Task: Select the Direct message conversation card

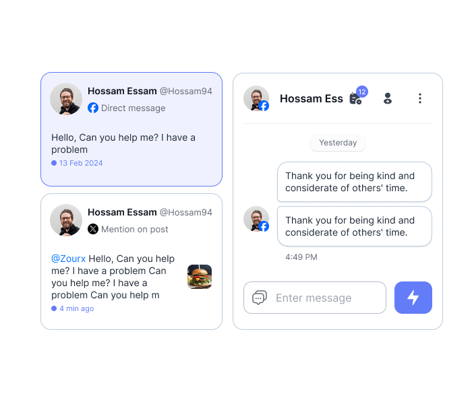Action: pyautogui.click(x=131, y=129)
